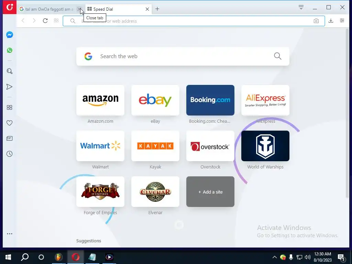
Task: Open the network tray icon
Action: point(299,257)
